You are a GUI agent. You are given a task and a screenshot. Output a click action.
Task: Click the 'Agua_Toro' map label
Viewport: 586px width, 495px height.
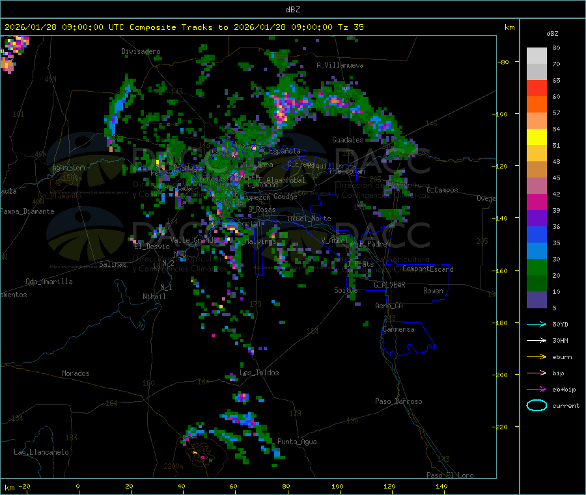[x=70, y=168]
